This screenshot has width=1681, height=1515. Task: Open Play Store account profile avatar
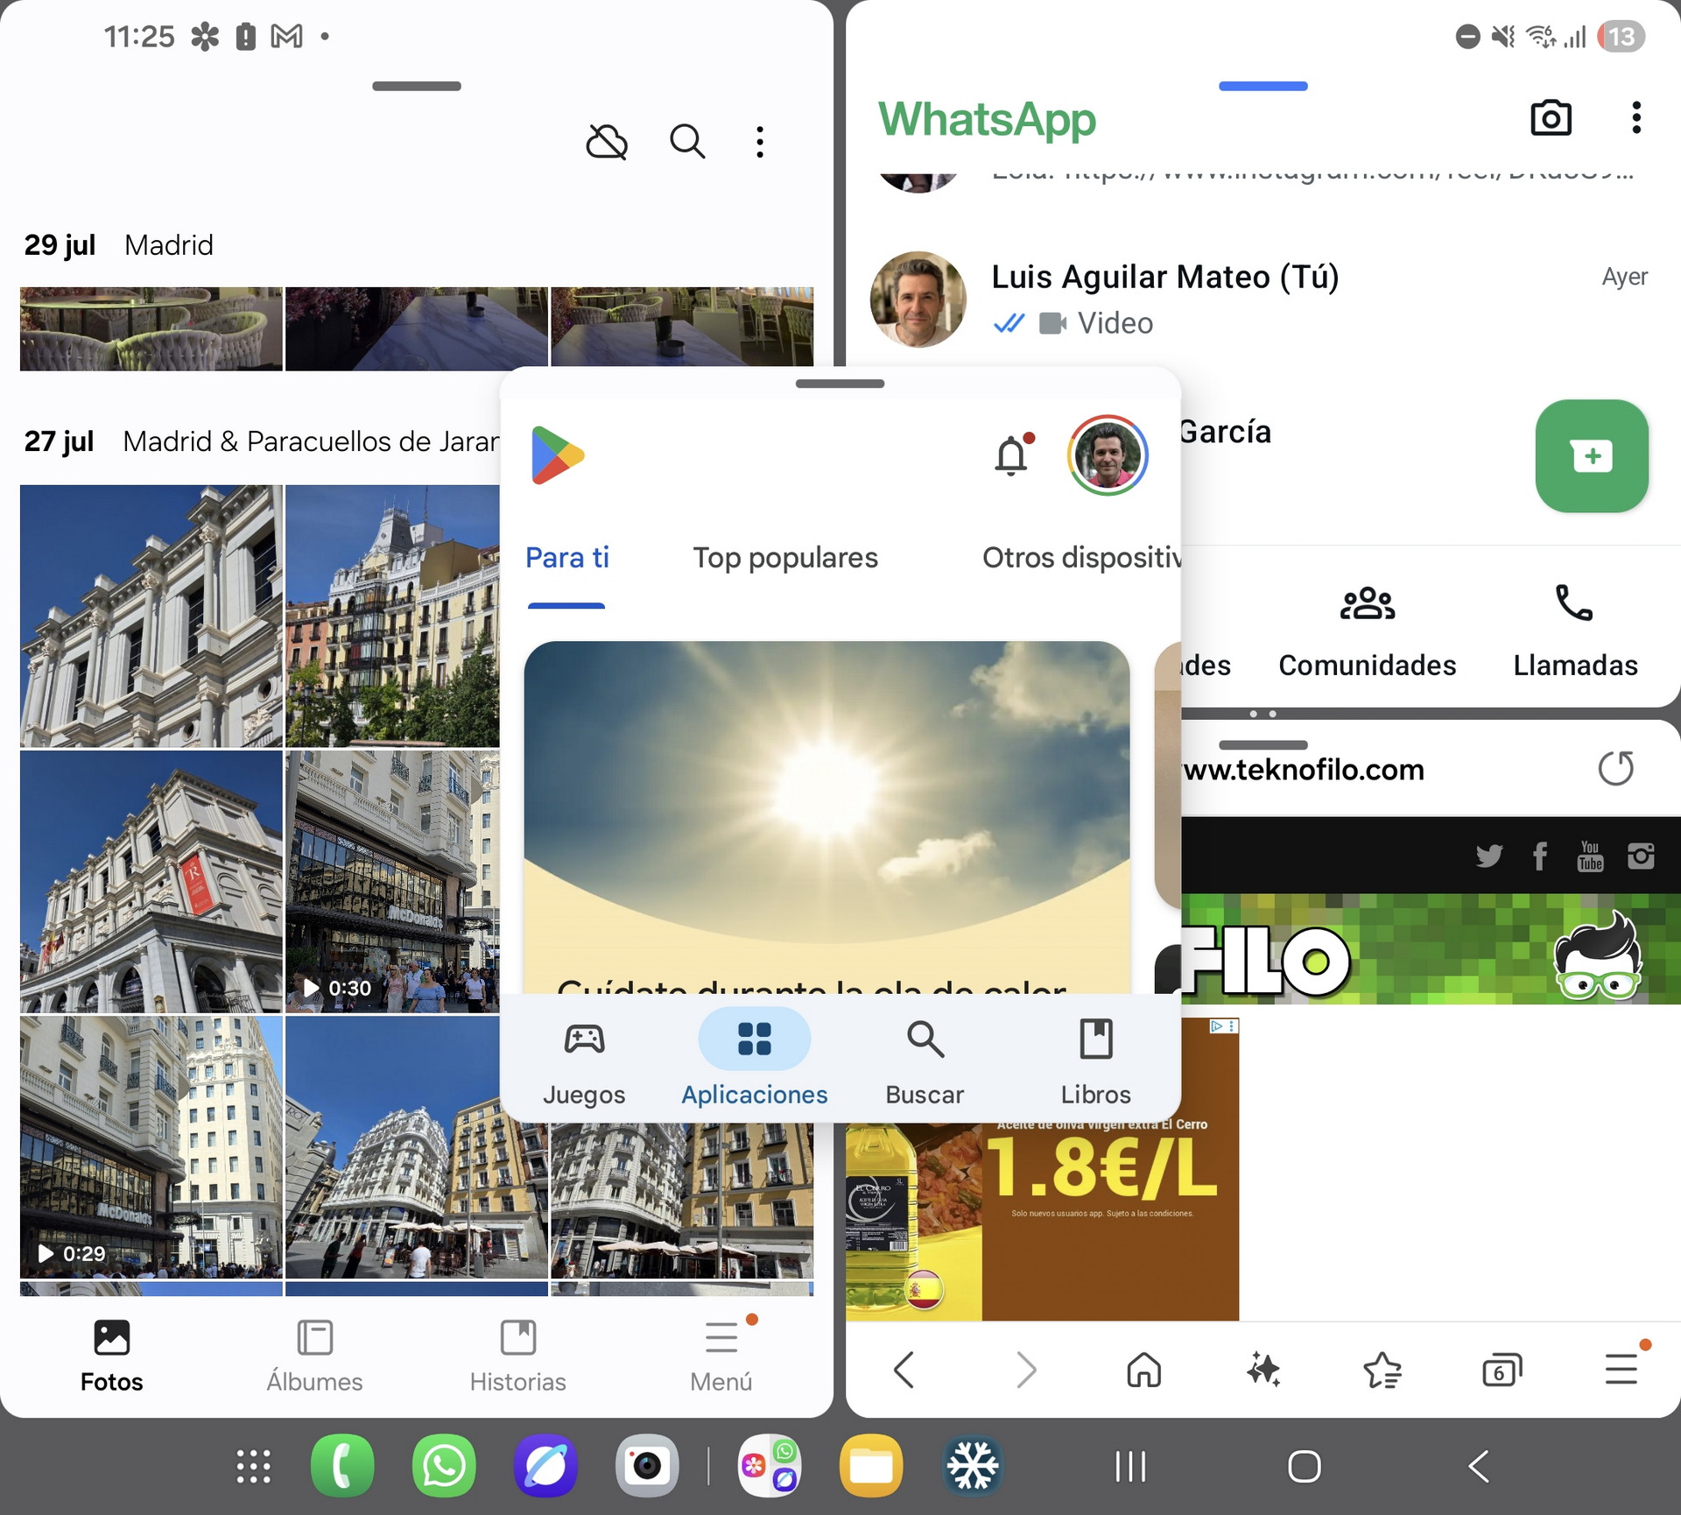click(1108, 455)
